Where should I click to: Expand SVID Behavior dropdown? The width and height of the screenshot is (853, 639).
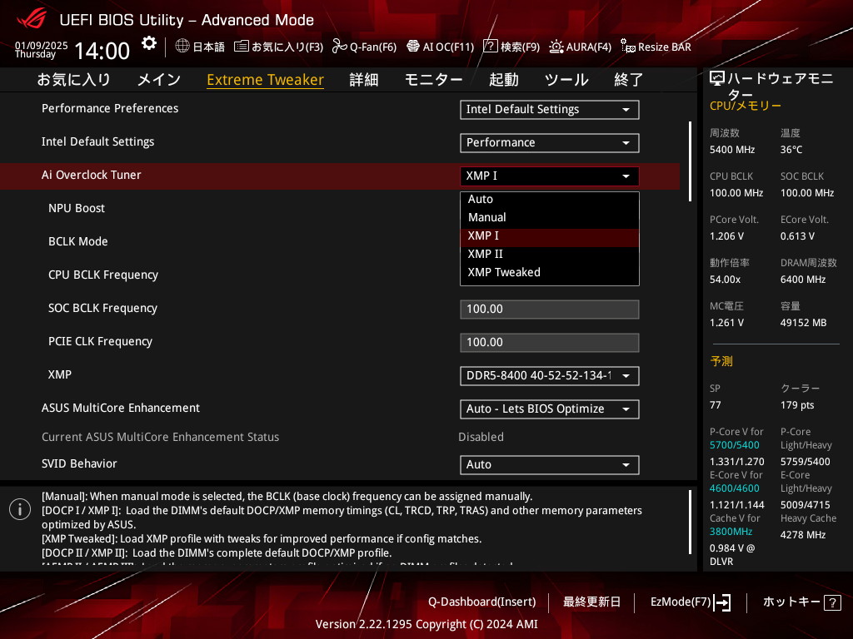(x=549, y=464)
